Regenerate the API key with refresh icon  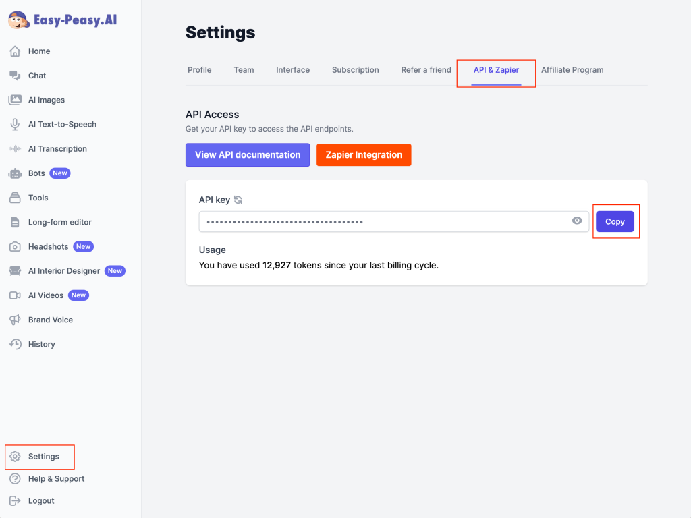point(238,200)
